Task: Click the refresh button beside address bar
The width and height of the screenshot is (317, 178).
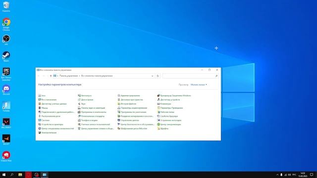Action: click(x=158, y=76)
